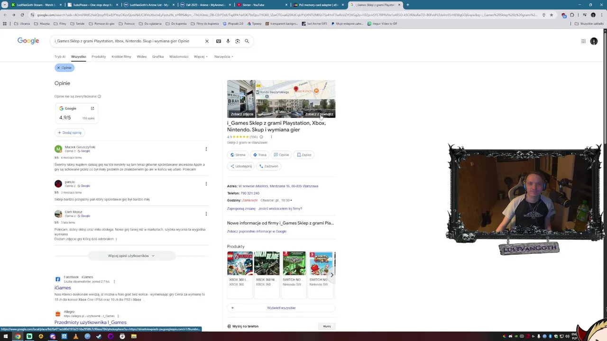607x341 pixels.
Task: Click Wyślij button for phone
Action: click(327, 326)
